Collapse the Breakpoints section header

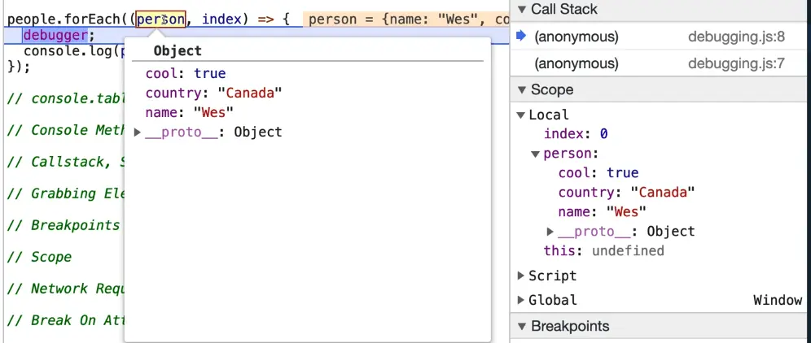coord(522,327)
